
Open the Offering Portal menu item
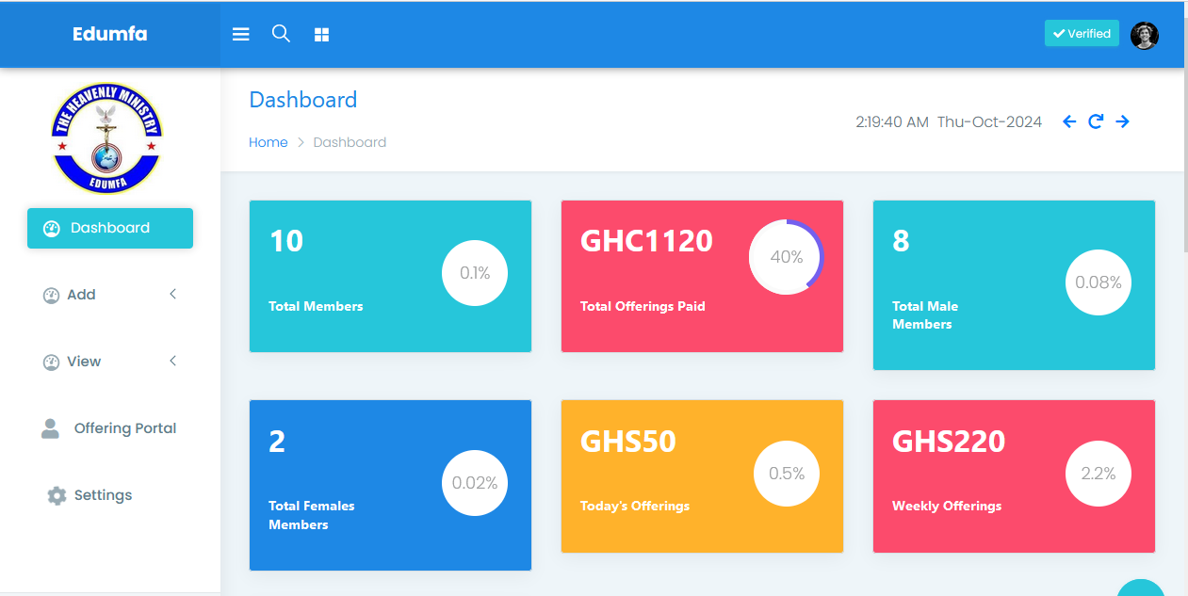point(110,428)
